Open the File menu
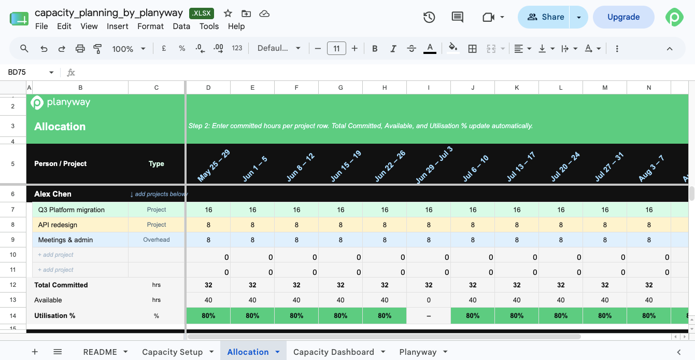 tap(41, 26)
